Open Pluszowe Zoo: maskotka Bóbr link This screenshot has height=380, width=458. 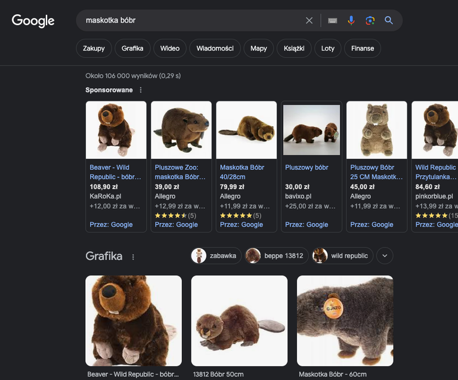point(180,172)
